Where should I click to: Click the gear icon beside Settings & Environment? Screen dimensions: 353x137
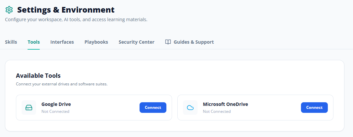click(x=9, y=10)
